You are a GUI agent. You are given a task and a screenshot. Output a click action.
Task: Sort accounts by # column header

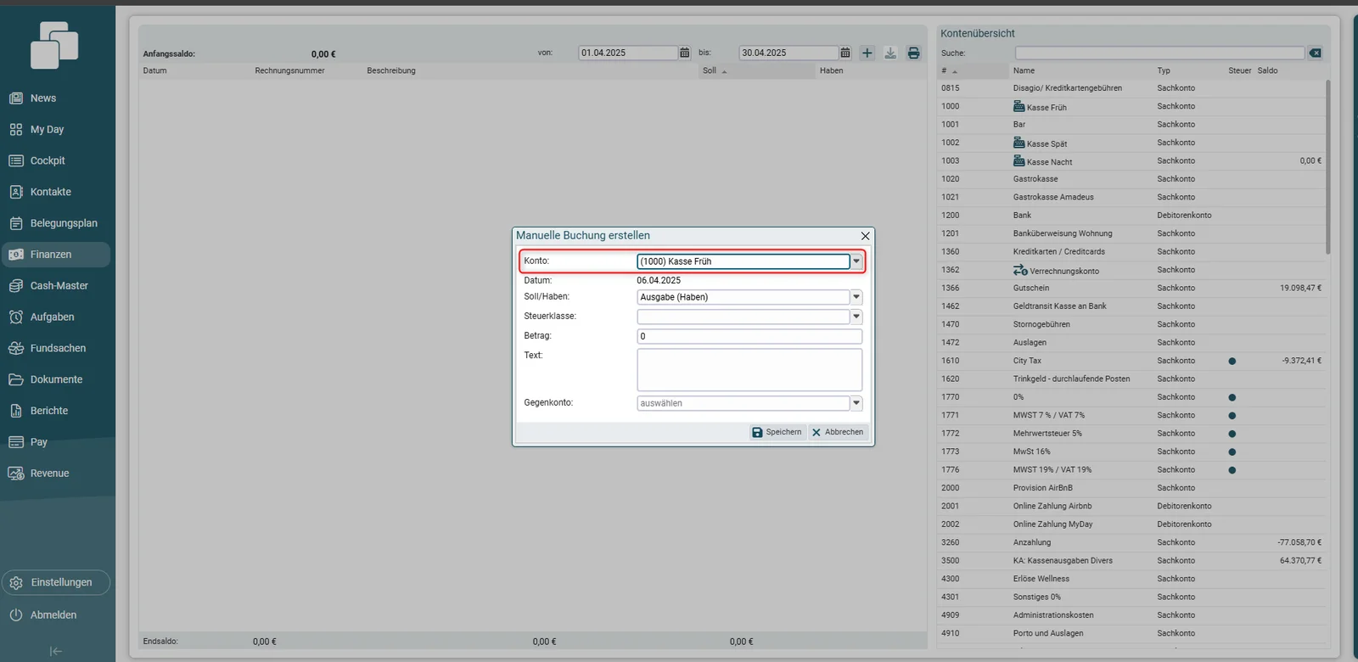point(973,70)
